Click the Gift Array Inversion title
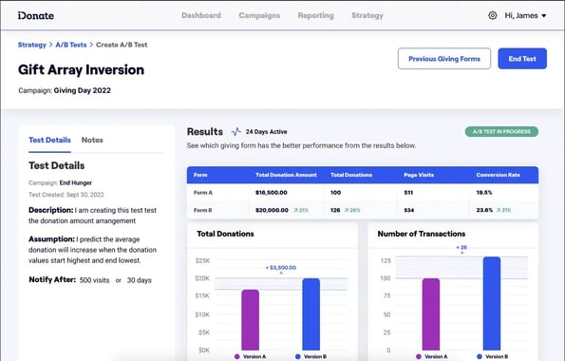This screenshot has width=565, height=361. coord(81,69)
